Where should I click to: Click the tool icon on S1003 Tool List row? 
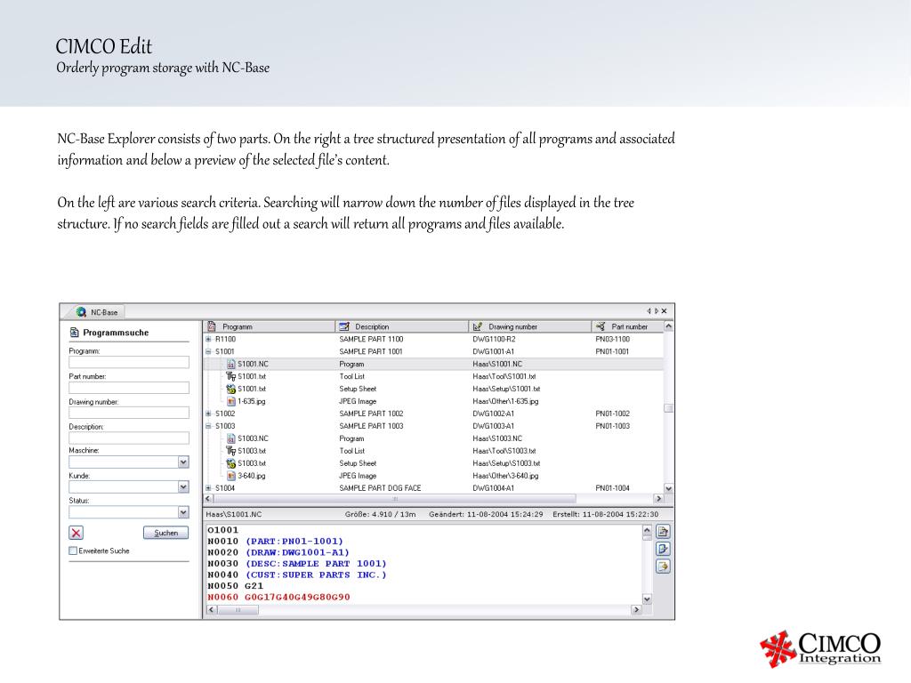230,451
